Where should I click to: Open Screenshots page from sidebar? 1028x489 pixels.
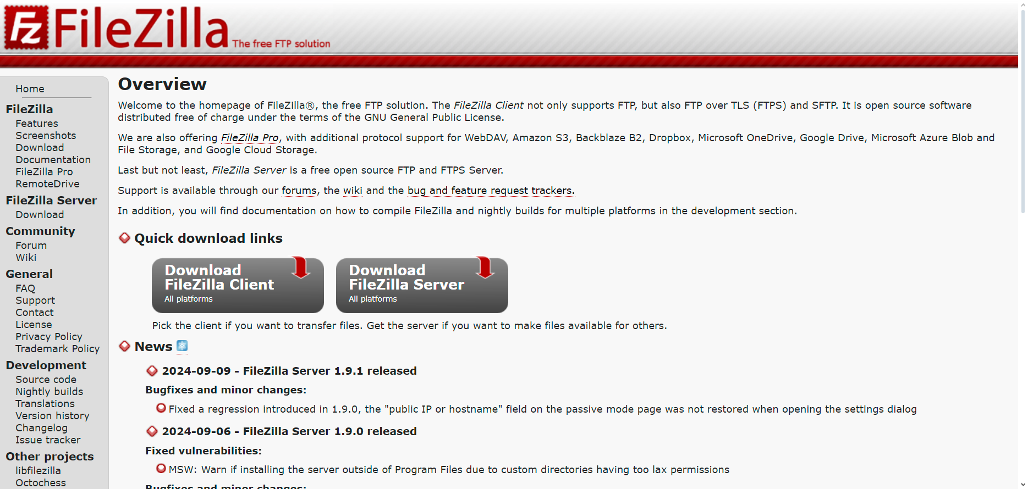(x=46, y=136)
